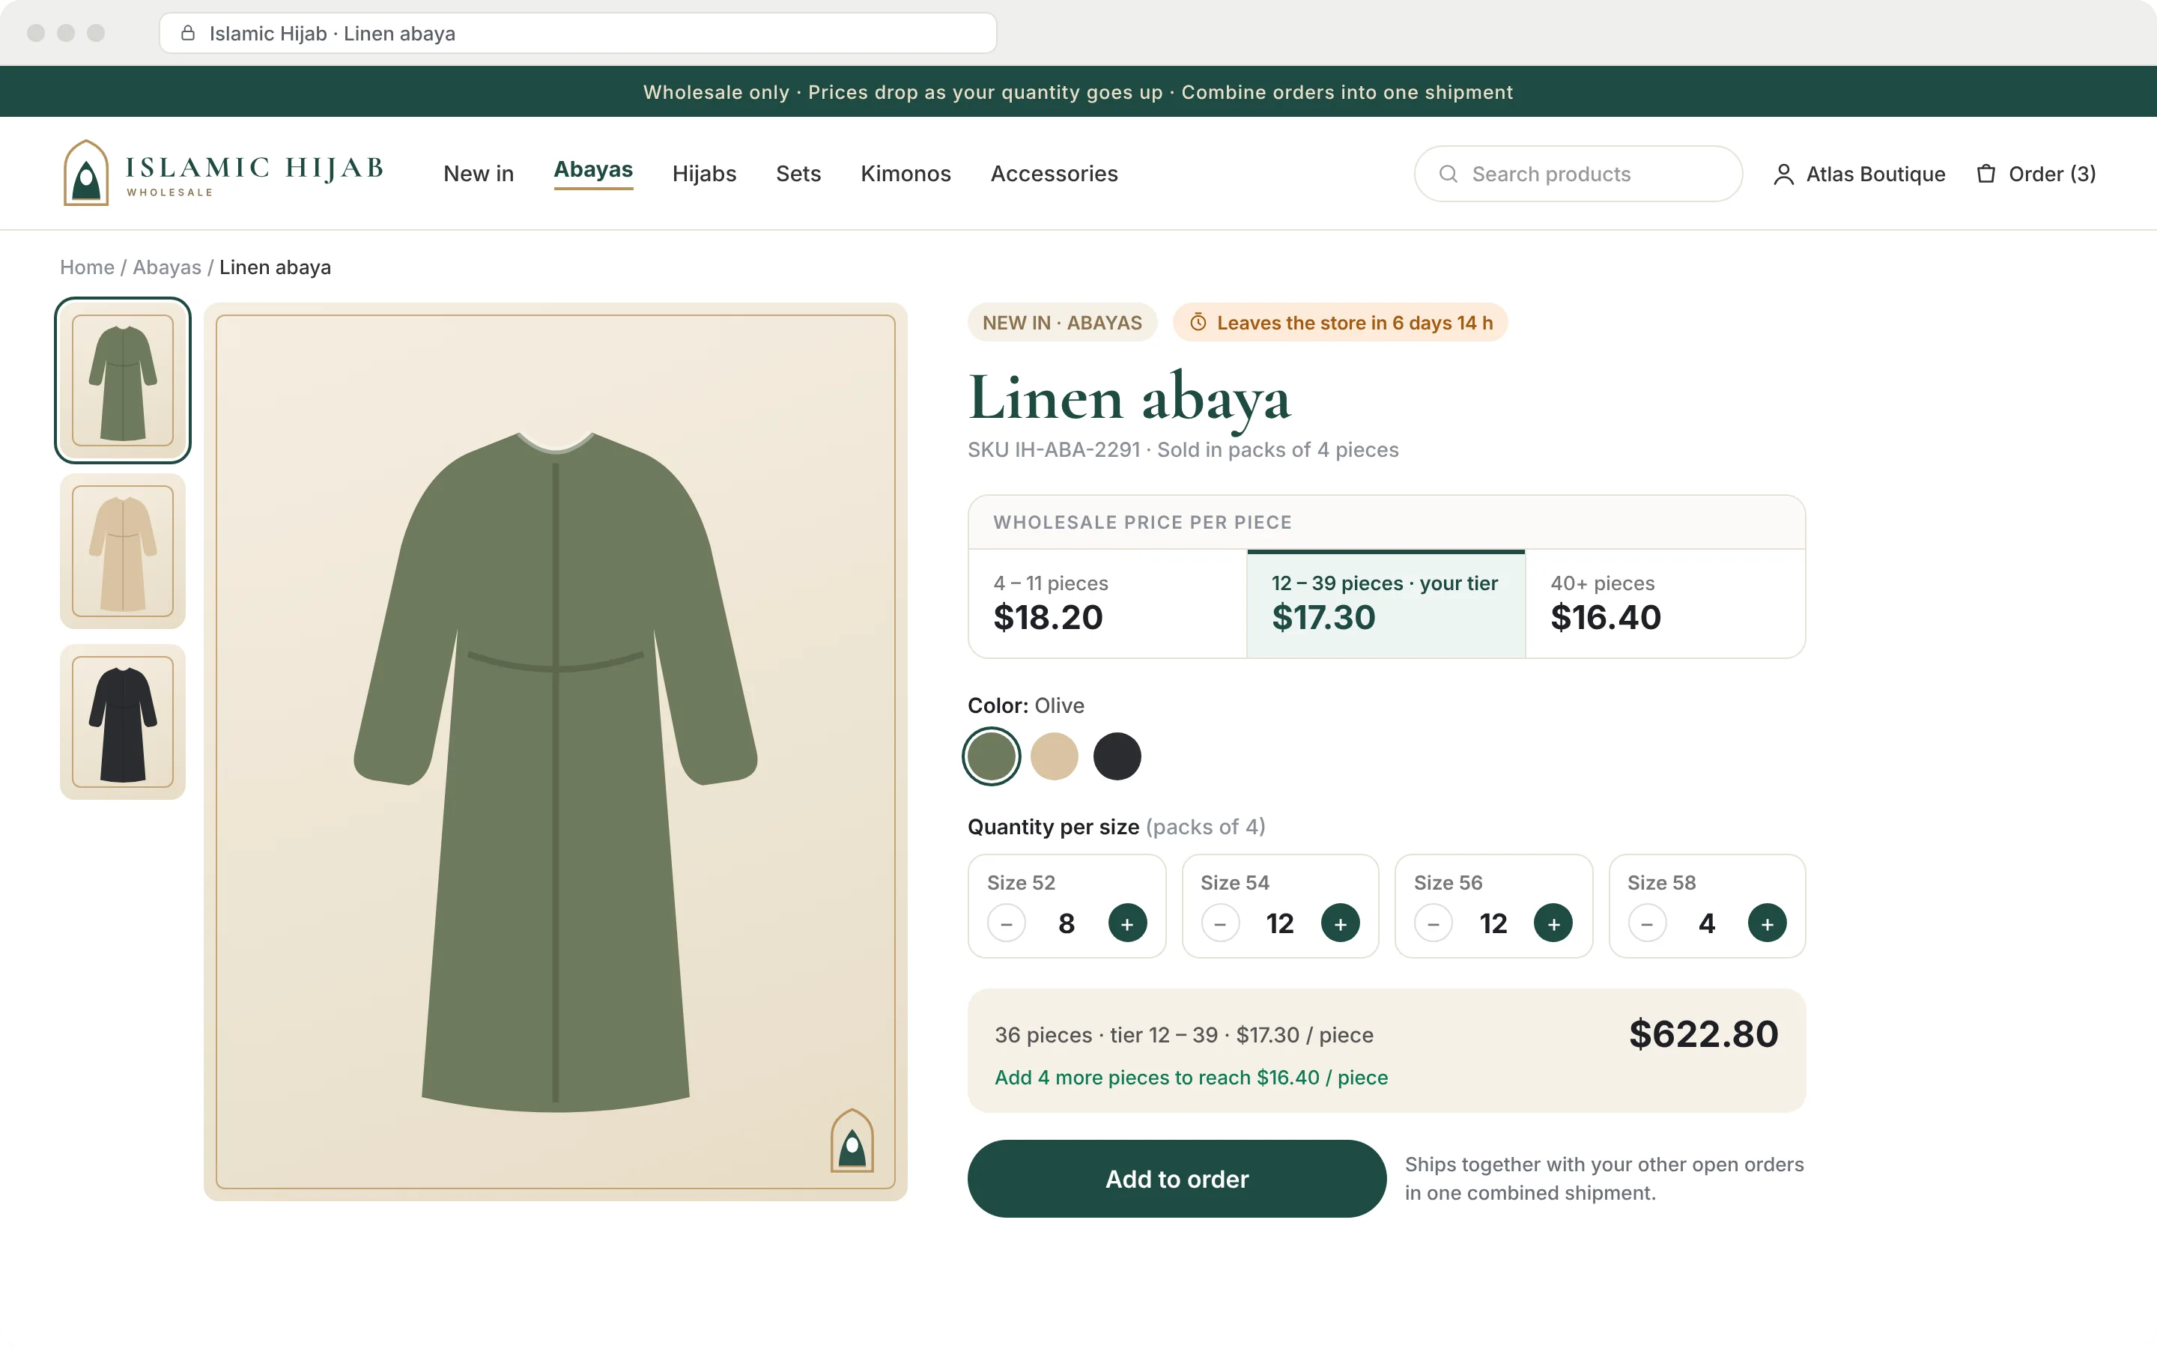Open the Kimonos category
The width and height of the screenshot is (2157, 1348).
coord(905,174)
